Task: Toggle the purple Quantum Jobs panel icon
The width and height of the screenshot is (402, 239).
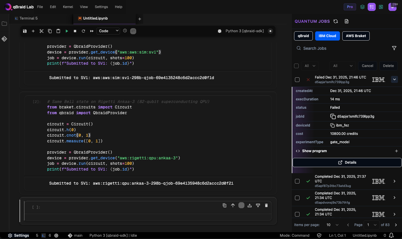Action: pyautogui.click(x=371, y=7)
